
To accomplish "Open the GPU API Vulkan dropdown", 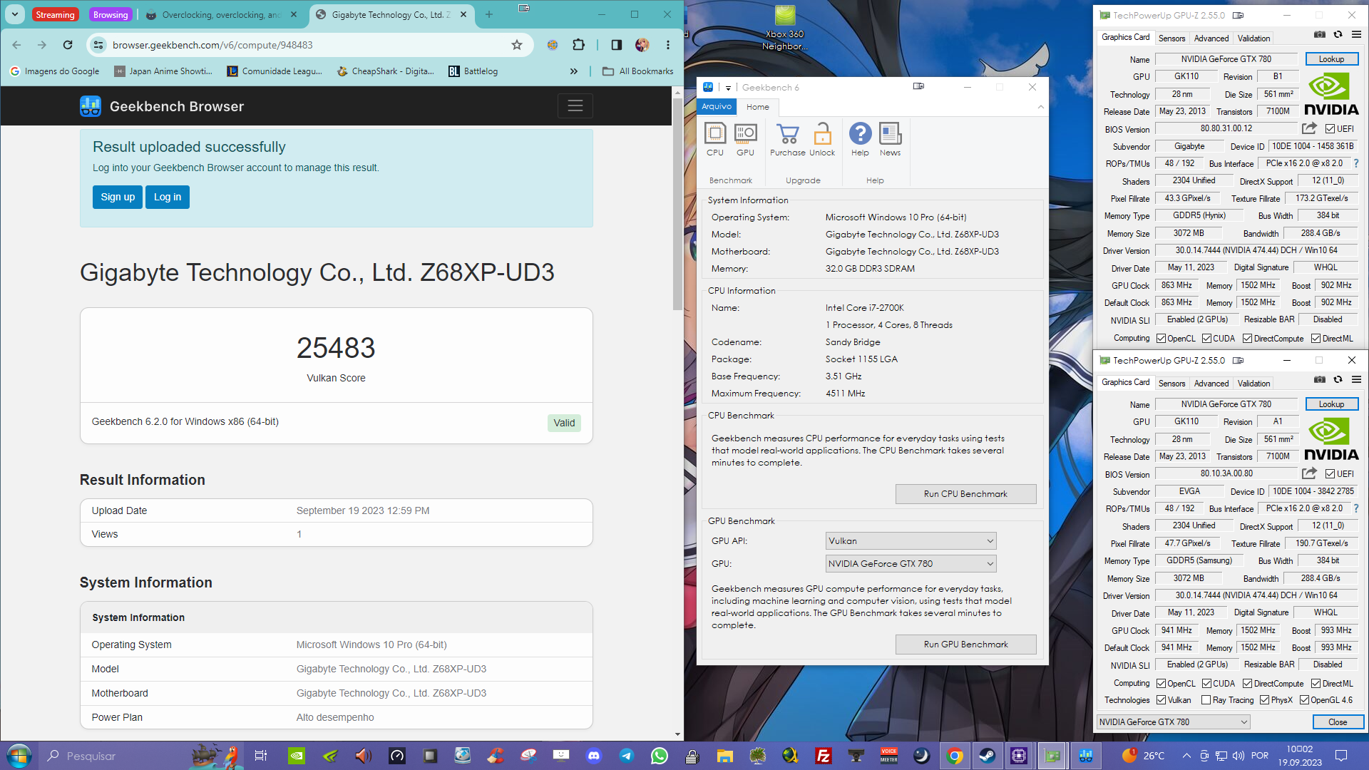I will 911,541.
